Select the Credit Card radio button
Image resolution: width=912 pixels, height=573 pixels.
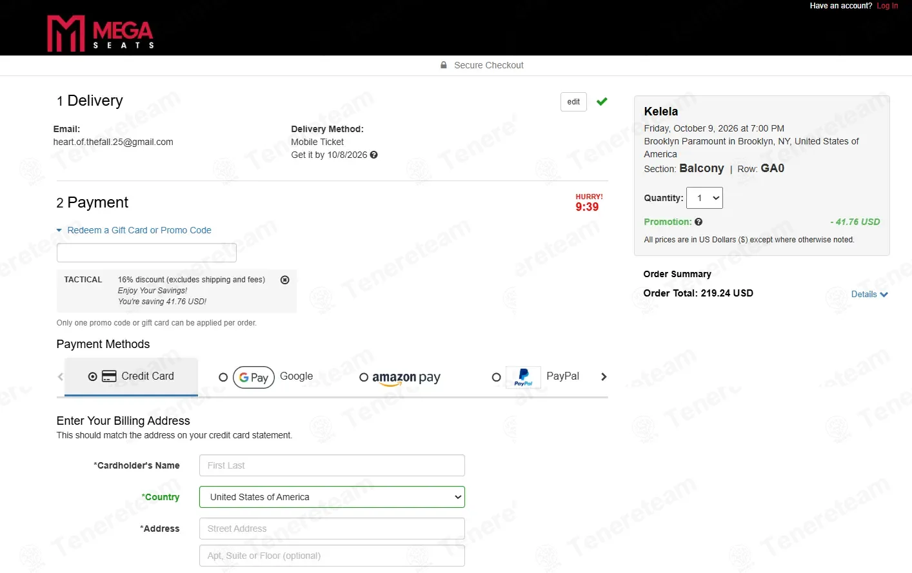93,376
